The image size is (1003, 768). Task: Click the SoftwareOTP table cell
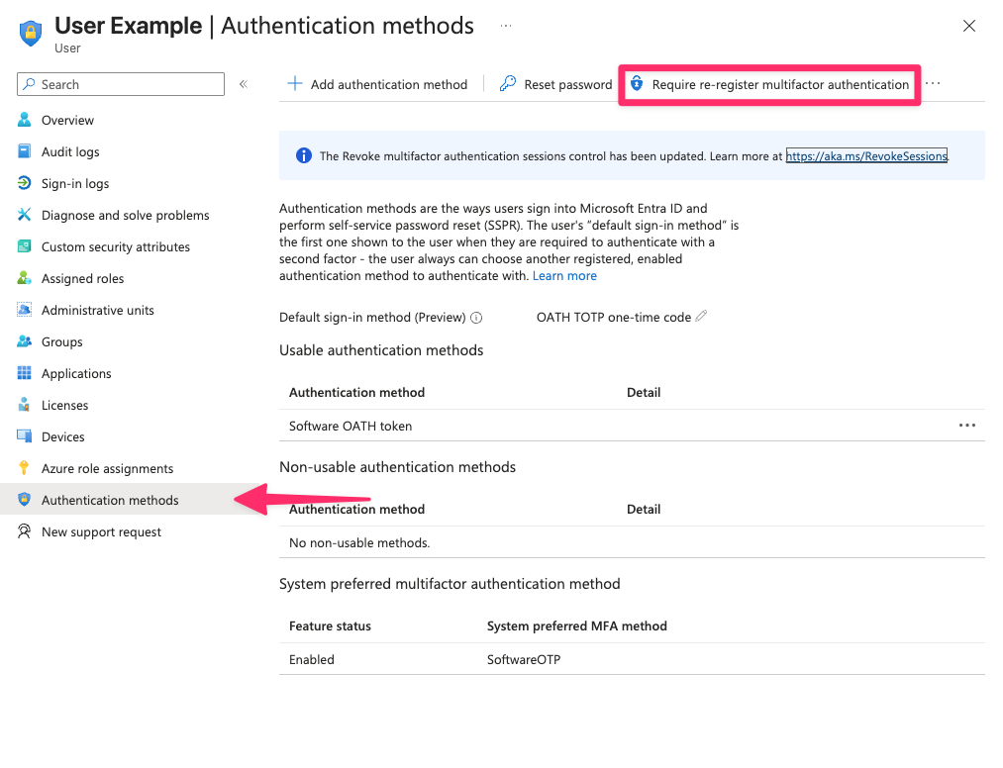click(523, 659)
